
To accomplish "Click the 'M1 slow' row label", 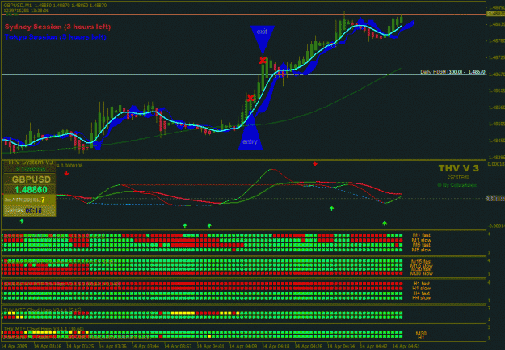I will point(421,240).
